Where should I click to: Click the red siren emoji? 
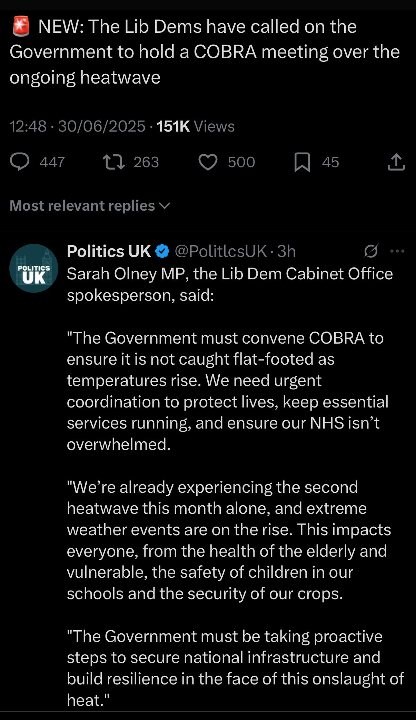click(x=21, y=27)
